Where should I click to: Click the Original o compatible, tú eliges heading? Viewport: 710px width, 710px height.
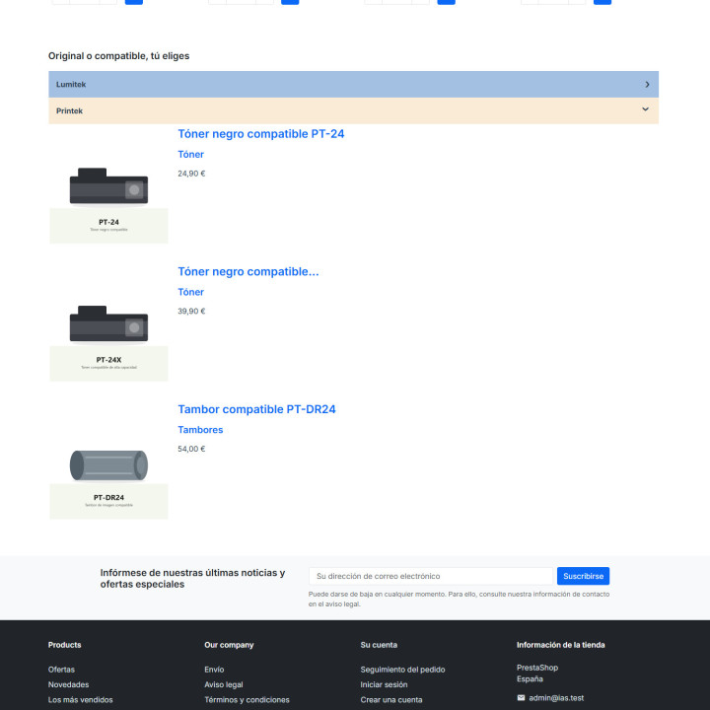coord(118,55)
